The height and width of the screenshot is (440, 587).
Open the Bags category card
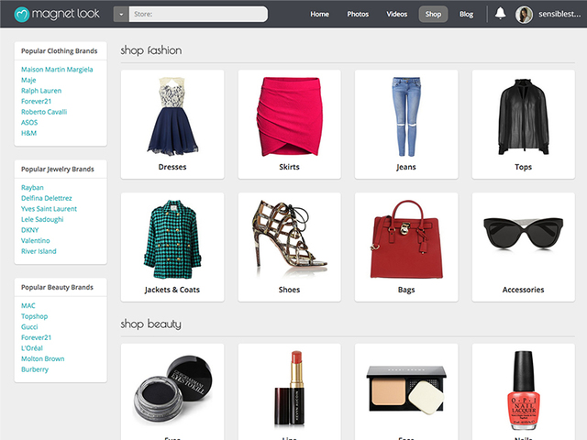point(406,247)
